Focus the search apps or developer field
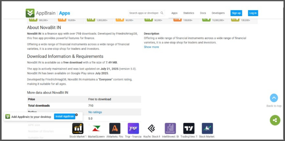This screenshot has width=285, height=141. (144, 13)
